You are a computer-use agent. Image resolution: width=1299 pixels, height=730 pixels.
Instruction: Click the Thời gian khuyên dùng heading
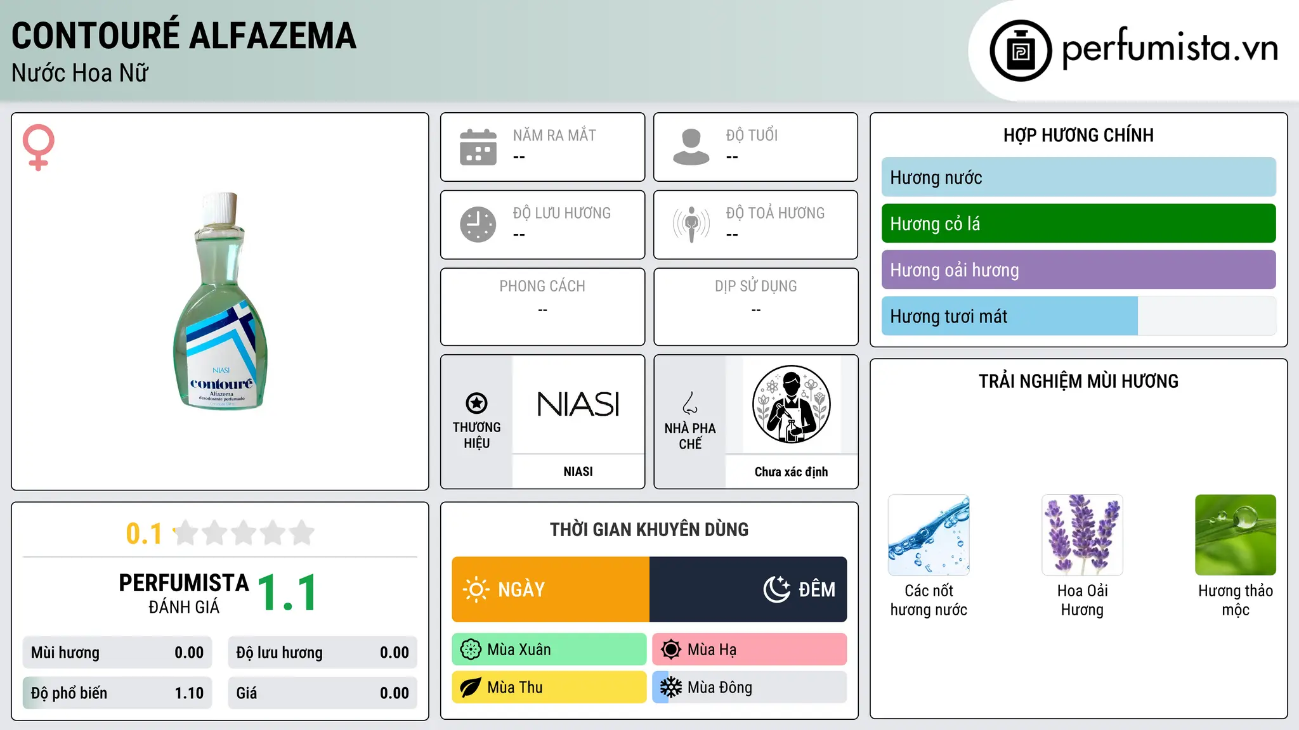point(649,530)
